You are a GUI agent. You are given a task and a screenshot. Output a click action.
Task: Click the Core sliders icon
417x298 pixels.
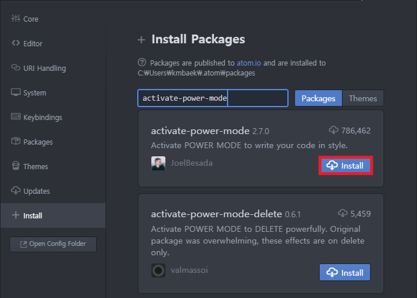pyautogui.click(x=16, y=18)
